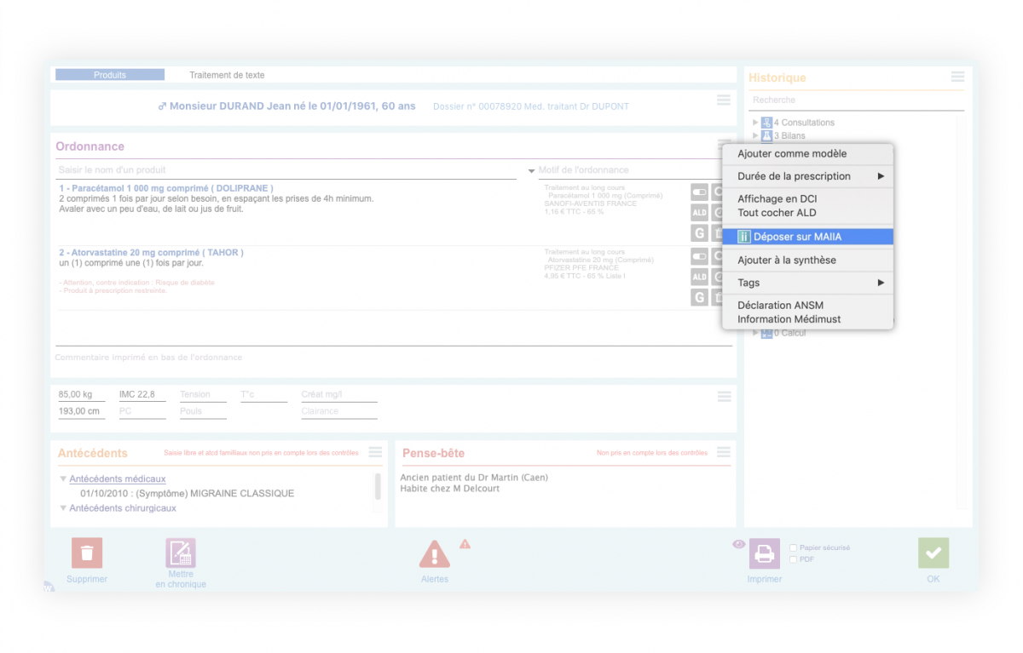The width and height of the screenshot is (1023, 653).
Task: Open the Alertes warning triangle
Action: (435, 554)
